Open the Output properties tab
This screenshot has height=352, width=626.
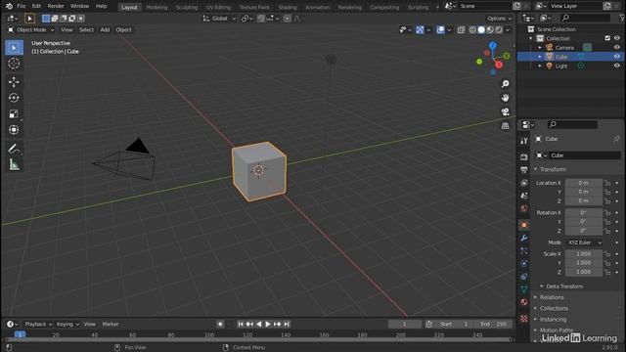tap(524, 170)
